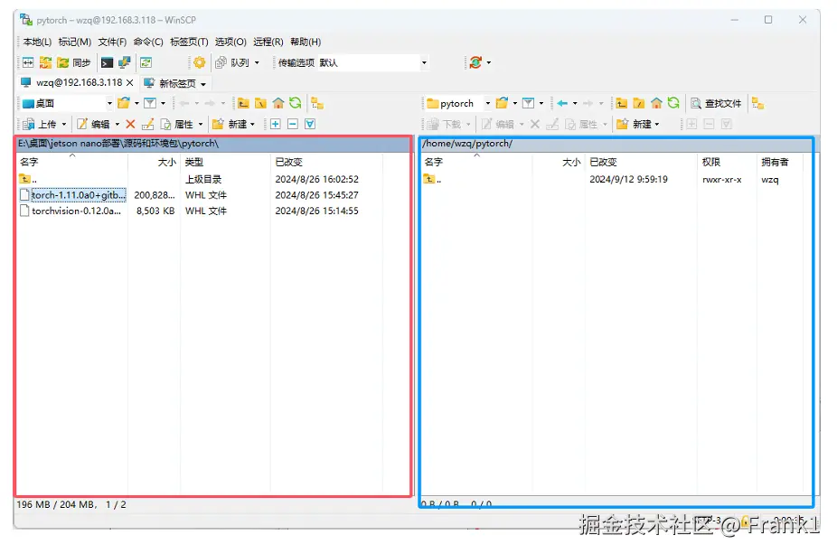Go to parent directory in local panel toolbar
The height and width of the screenshot is (554, 837).
243,103
